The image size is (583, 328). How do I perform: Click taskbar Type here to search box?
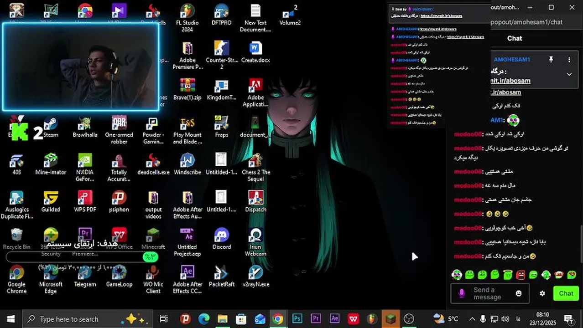[x=87, y=319]
